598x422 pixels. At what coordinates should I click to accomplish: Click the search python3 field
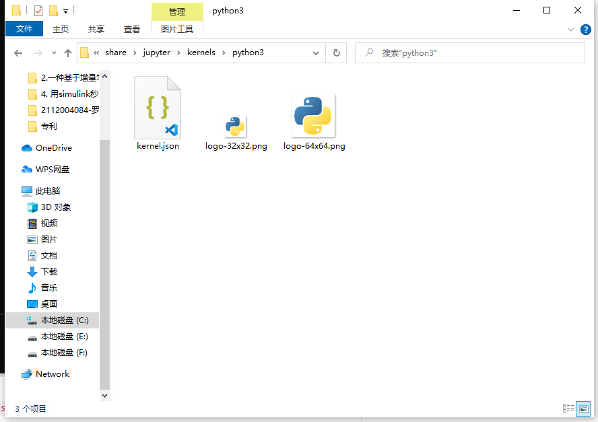[470, 52]
